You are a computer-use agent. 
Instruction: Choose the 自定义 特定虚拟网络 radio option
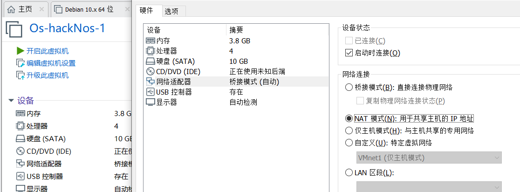[349, 143]
